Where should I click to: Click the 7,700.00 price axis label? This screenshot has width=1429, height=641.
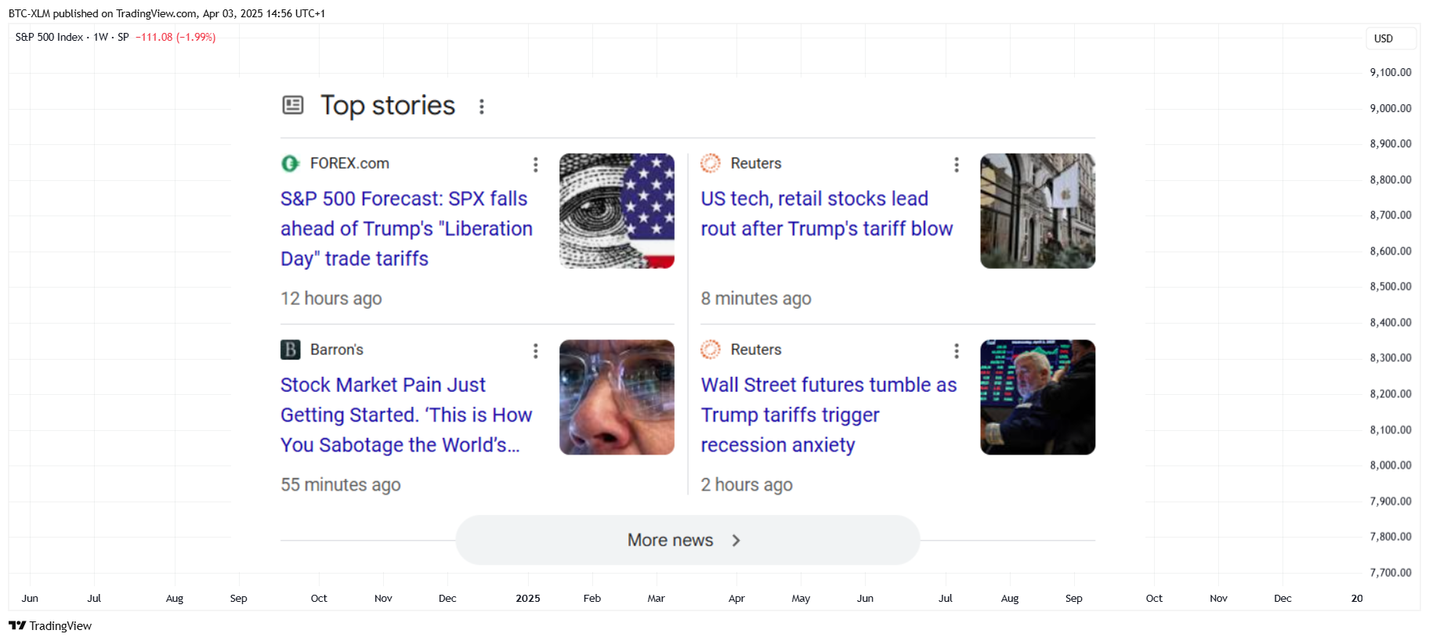[x=1391, y=572]
